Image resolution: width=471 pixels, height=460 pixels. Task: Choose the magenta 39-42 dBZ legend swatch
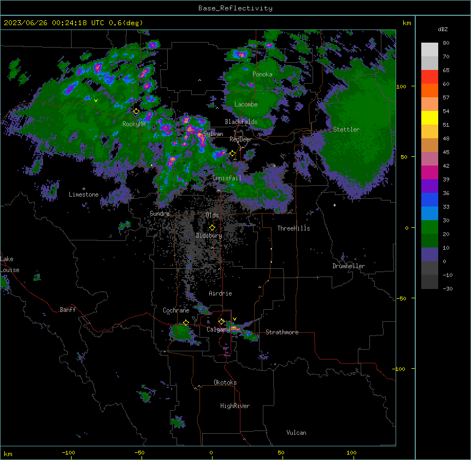pos(429,172)
